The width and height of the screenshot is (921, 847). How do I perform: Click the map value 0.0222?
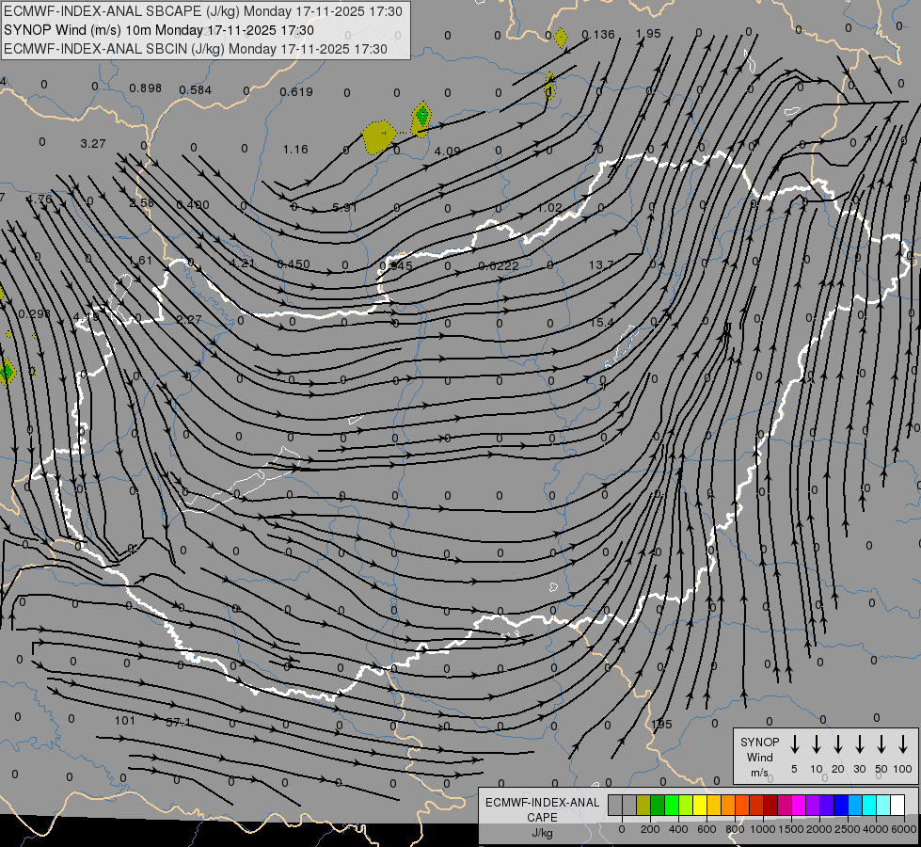[498, 266]
